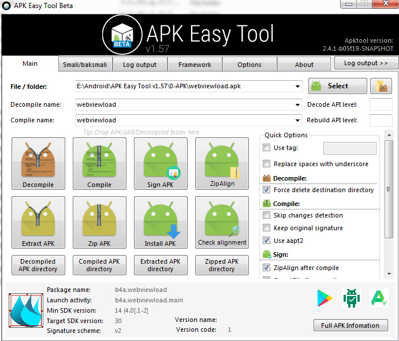The width and height of the screenshot is (399, 341).
Task: Uncheck the Use aapt2 option
Action: [266, 240]
